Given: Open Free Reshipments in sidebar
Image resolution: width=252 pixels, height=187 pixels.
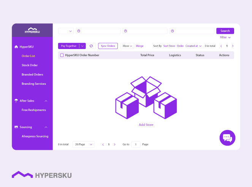Looking at the screenshot, I should point(34,110).
